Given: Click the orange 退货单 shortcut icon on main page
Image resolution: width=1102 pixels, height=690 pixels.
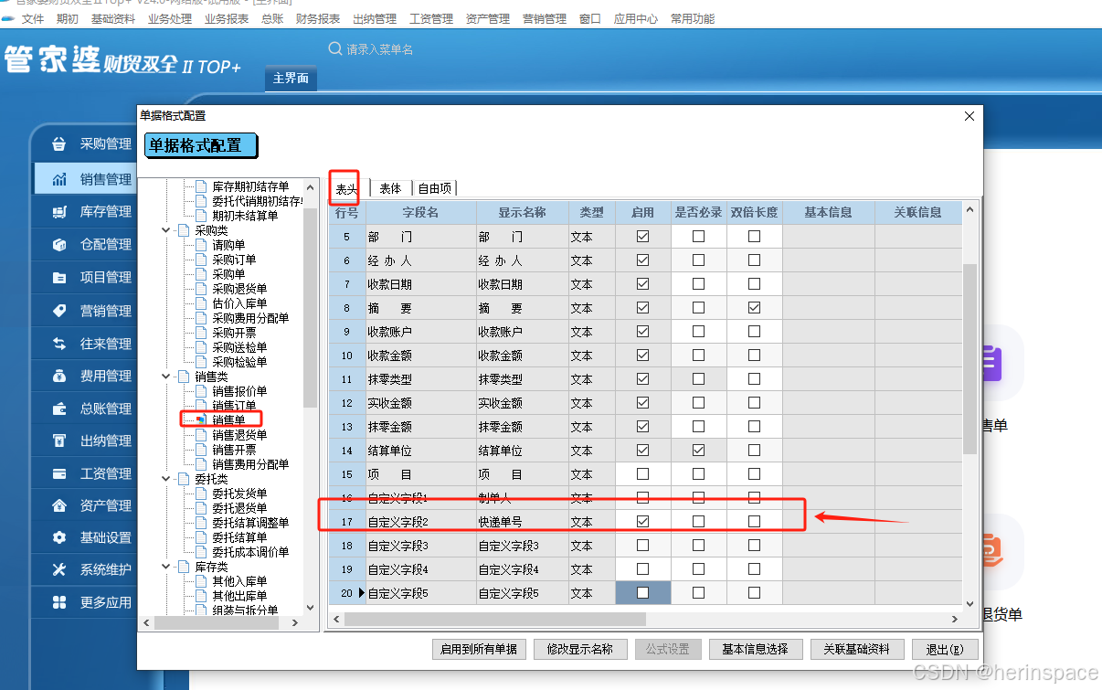Looking at the screenshot, I should coord(991,551).
